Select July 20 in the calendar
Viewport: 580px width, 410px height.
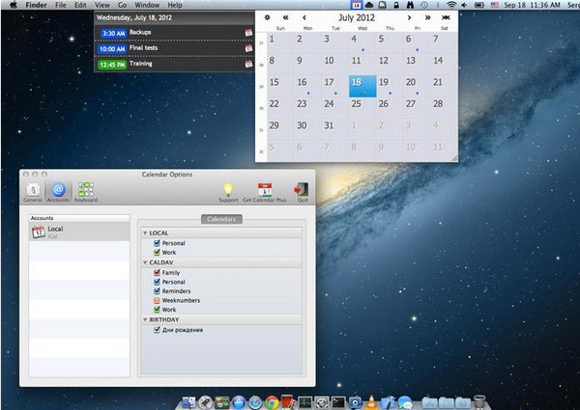417,87
